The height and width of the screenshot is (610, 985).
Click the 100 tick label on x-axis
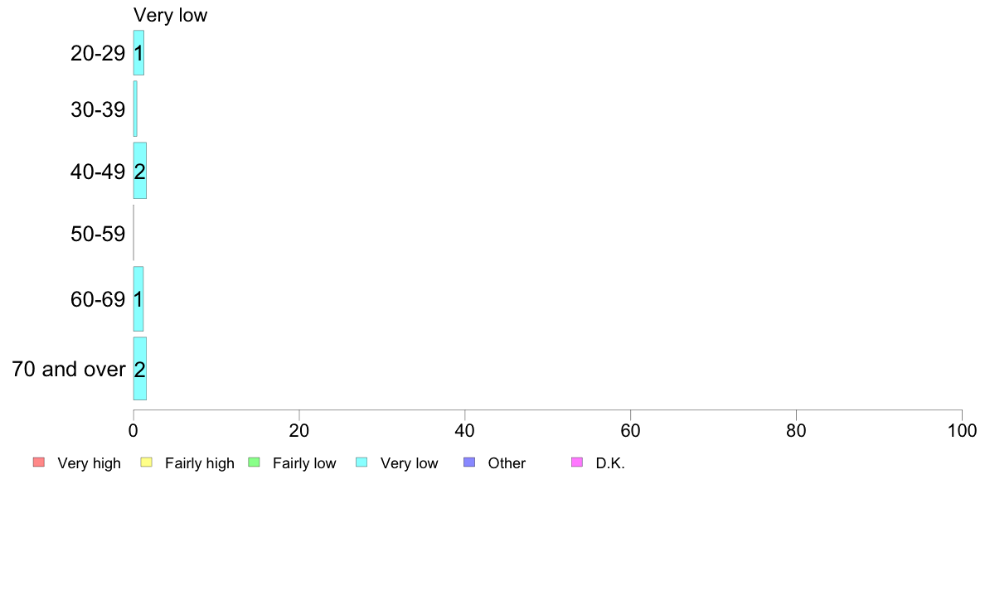tap(962, 431)
